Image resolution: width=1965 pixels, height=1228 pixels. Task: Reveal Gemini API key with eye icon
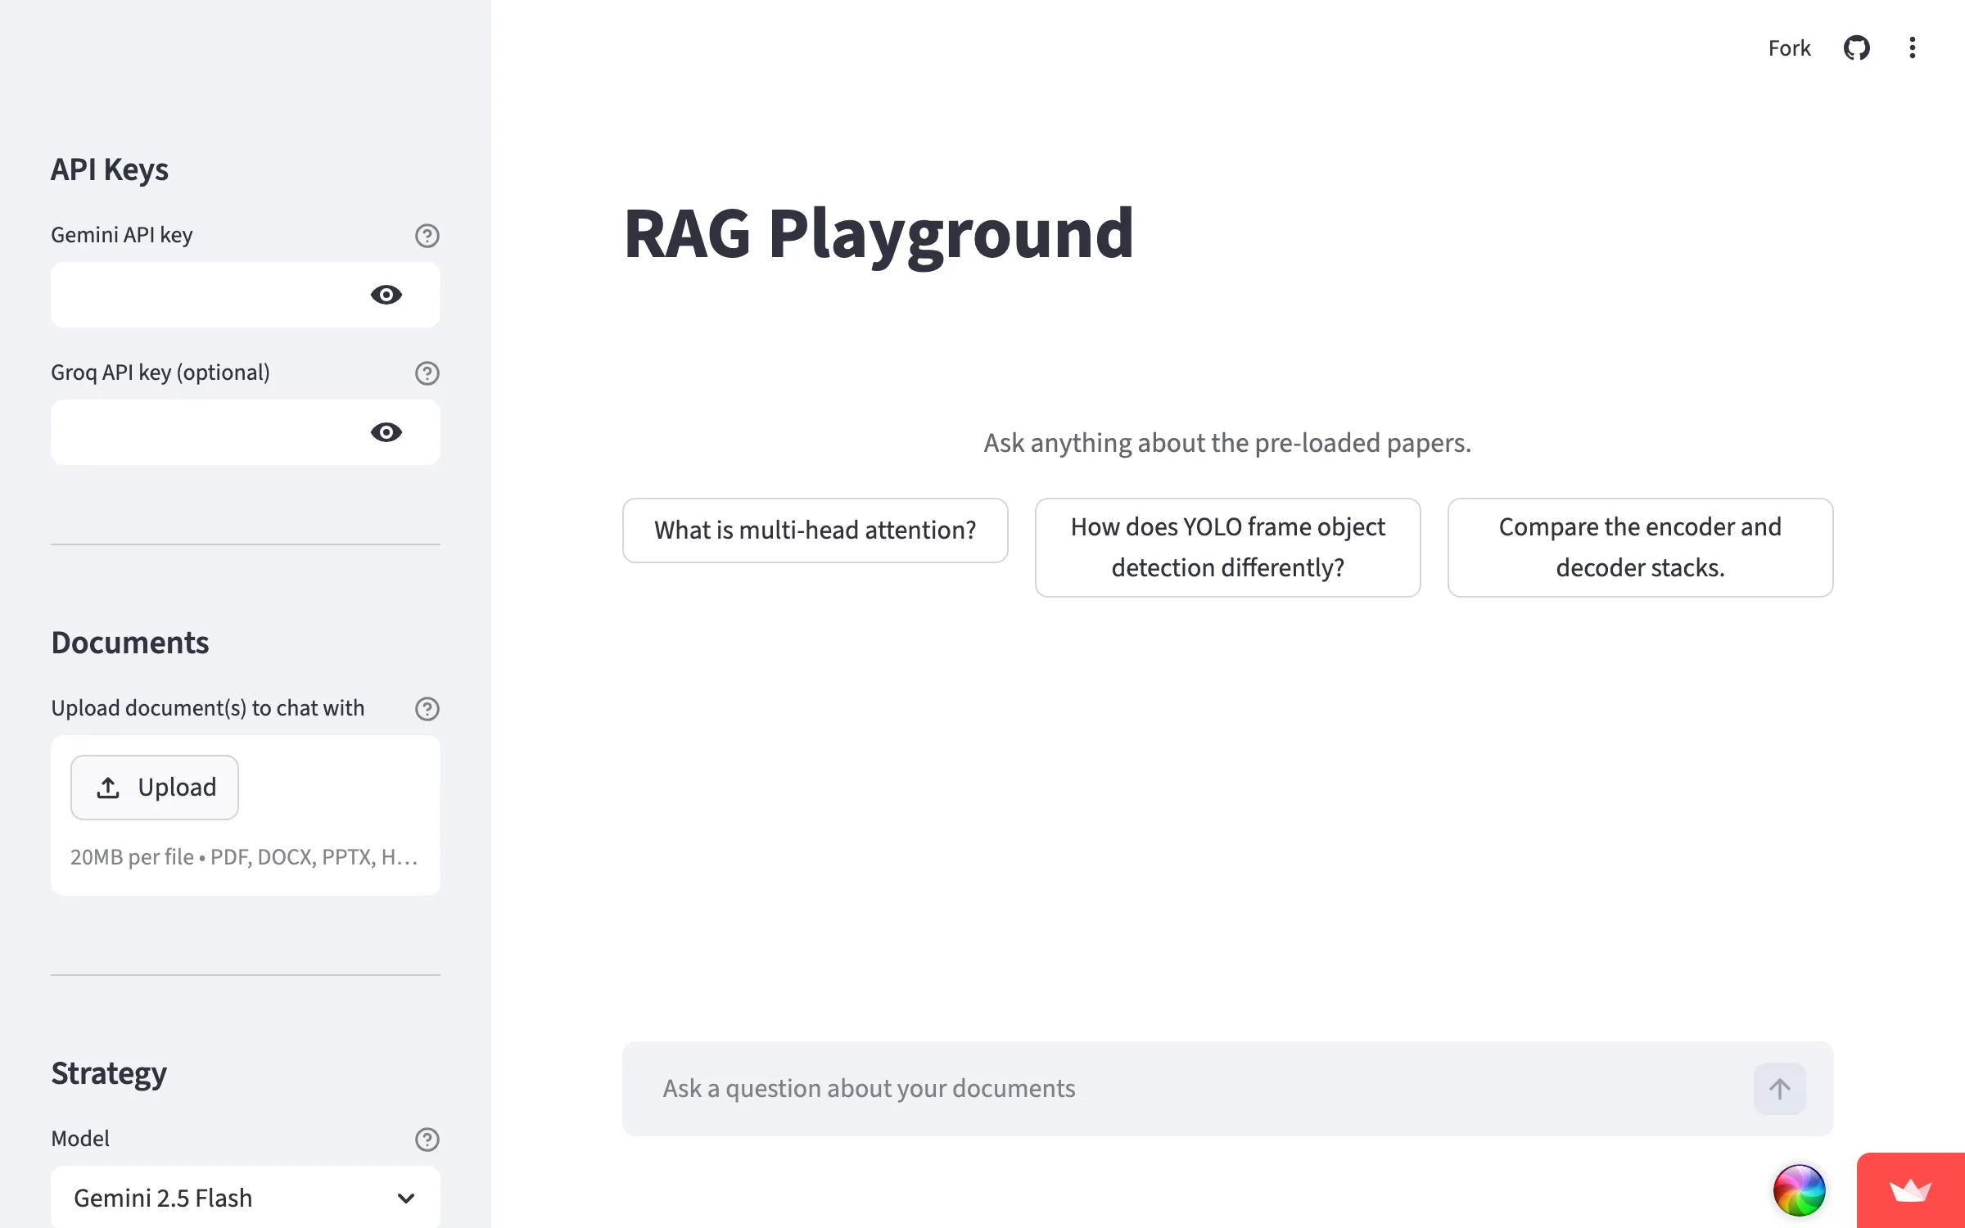click(x=386, y=295)
